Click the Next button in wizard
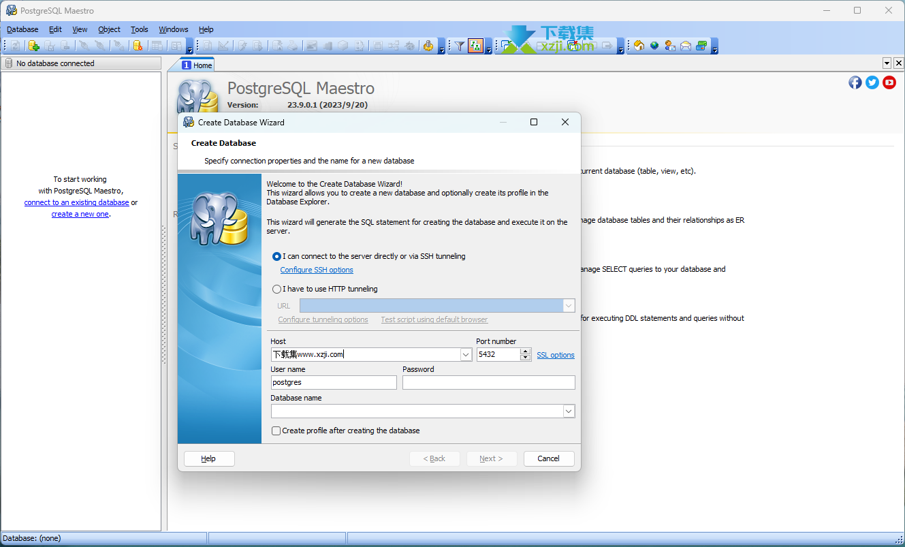Viewport: 905px width, 547px height. [x=492, y=458]
